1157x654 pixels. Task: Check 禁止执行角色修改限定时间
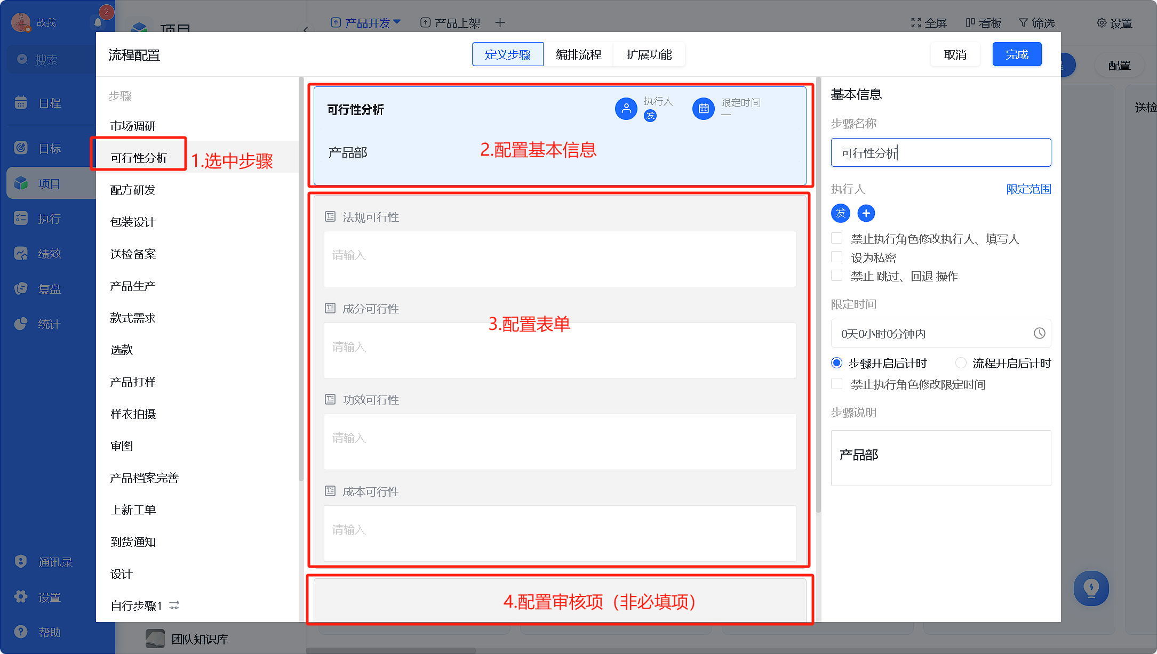837,384
